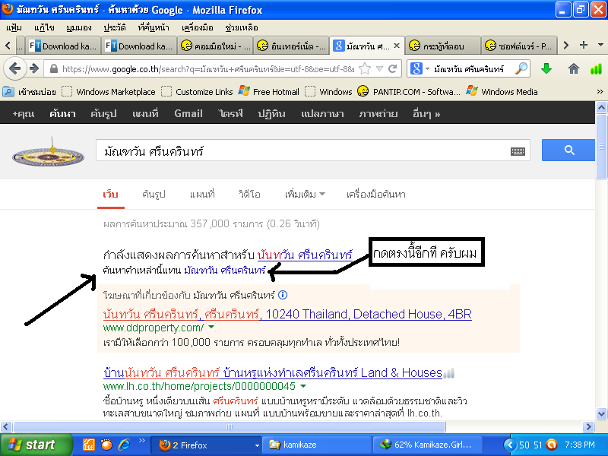Image resolution: width=608 pixels, height=456 pixels.
Task: Click the padlock site identity icon
Action: click(54, 69)
